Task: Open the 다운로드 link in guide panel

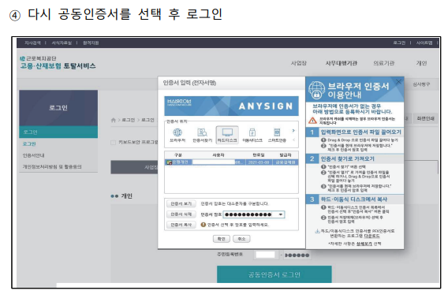Action: pyautogui.click(x=371, y=236)
